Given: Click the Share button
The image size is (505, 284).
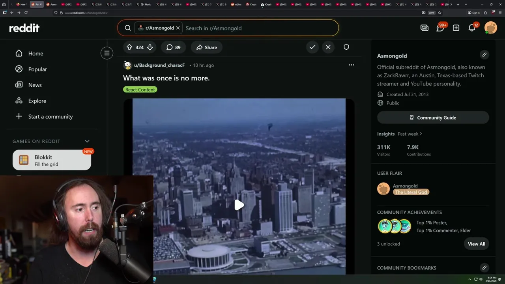Looking at the screenshot, I should pyautogui.click(x=207, y=47).
